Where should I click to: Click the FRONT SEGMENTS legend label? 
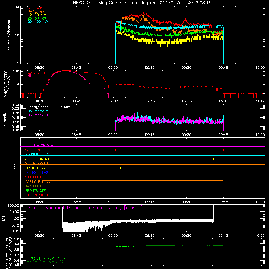point(46,258)
